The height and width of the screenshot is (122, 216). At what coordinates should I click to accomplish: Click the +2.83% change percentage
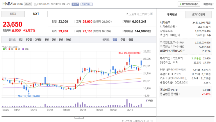29,30
